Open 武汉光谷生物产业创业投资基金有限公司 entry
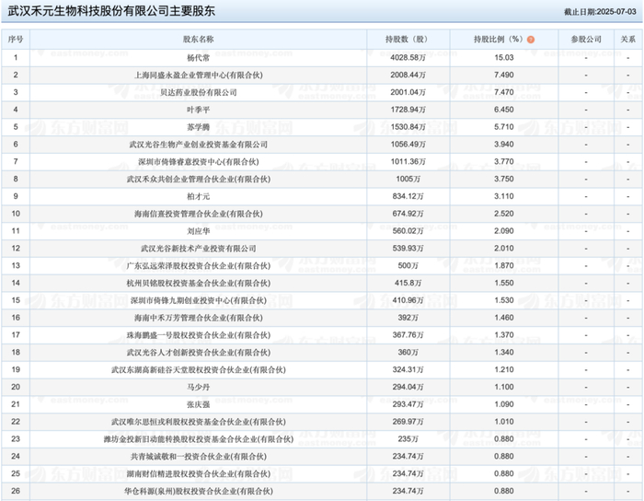This screenshot has width=644, height=501. click(198, 145)
